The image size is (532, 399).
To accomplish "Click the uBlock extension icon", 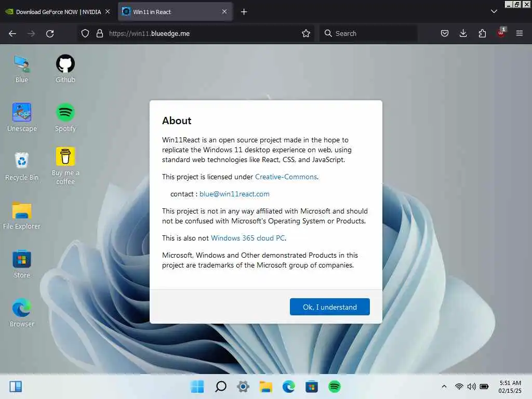I will click(501, 33).
